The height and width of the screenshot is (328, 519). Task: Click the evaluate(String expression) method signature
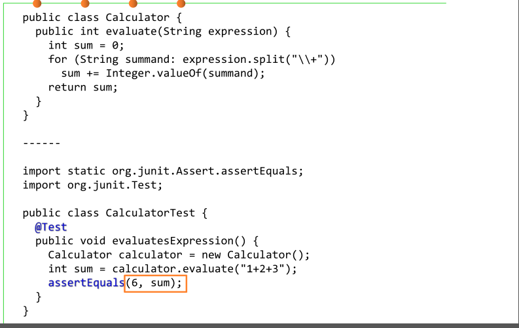[x=163, y=32]
